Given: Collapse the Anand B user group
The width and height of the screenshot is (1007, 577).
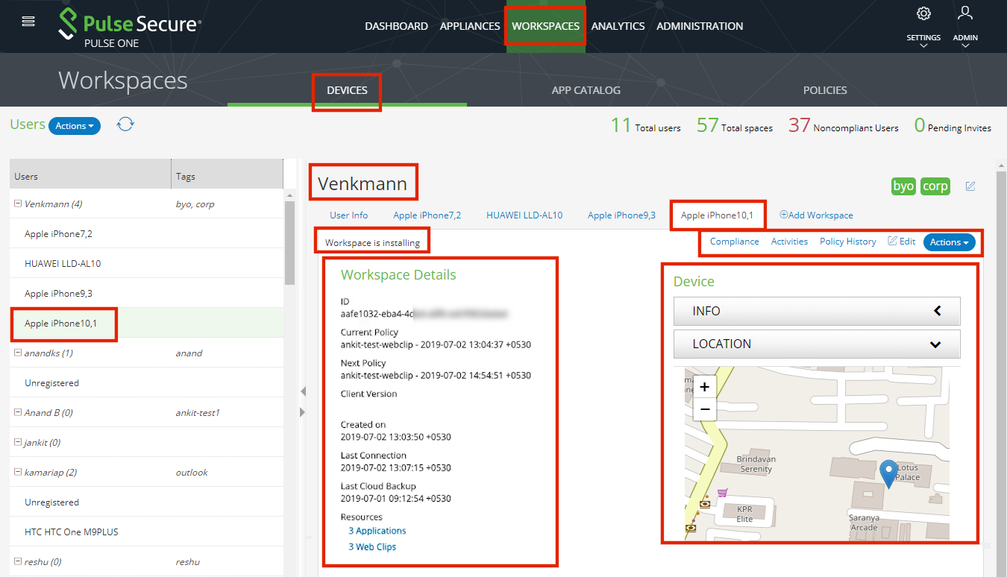Looking at the screenshot, I should pyautogui.click(x=18, y=412).
